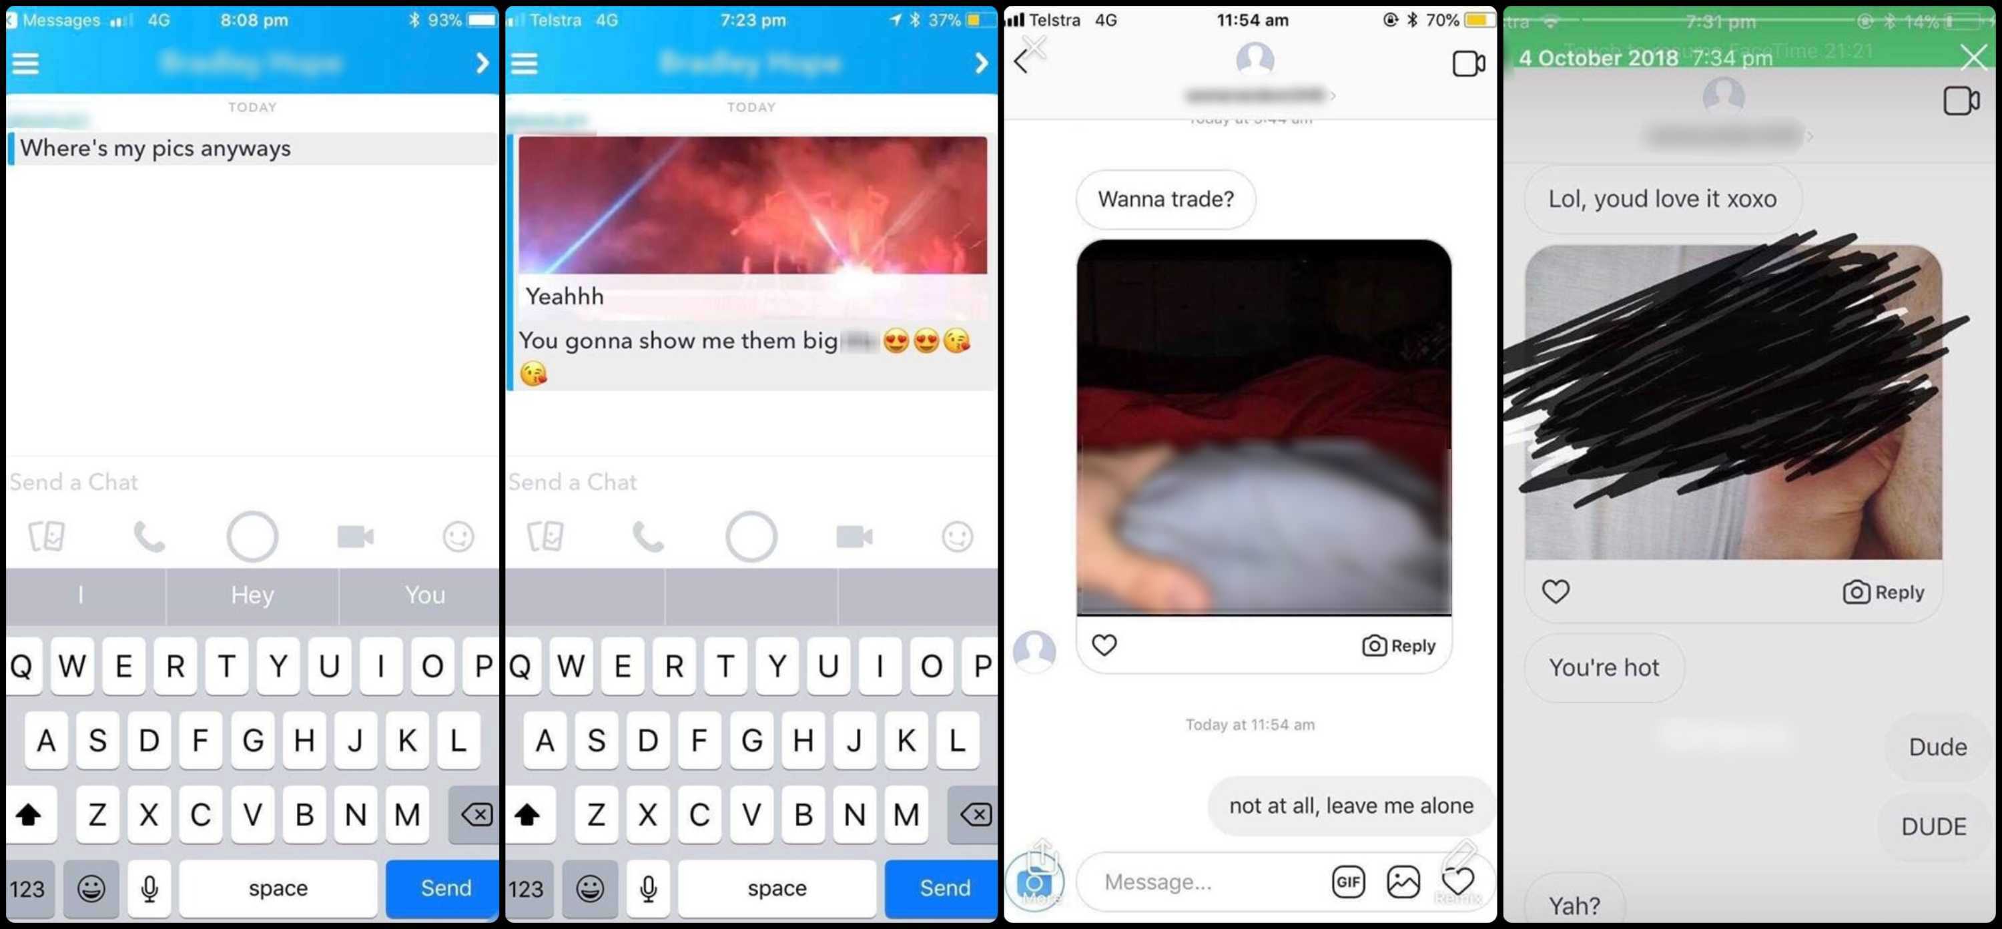Tap the phone call icon in Snapchat
Viewport: 2002px width, 929px height.
pyautogui.click(x=151, y=536)
